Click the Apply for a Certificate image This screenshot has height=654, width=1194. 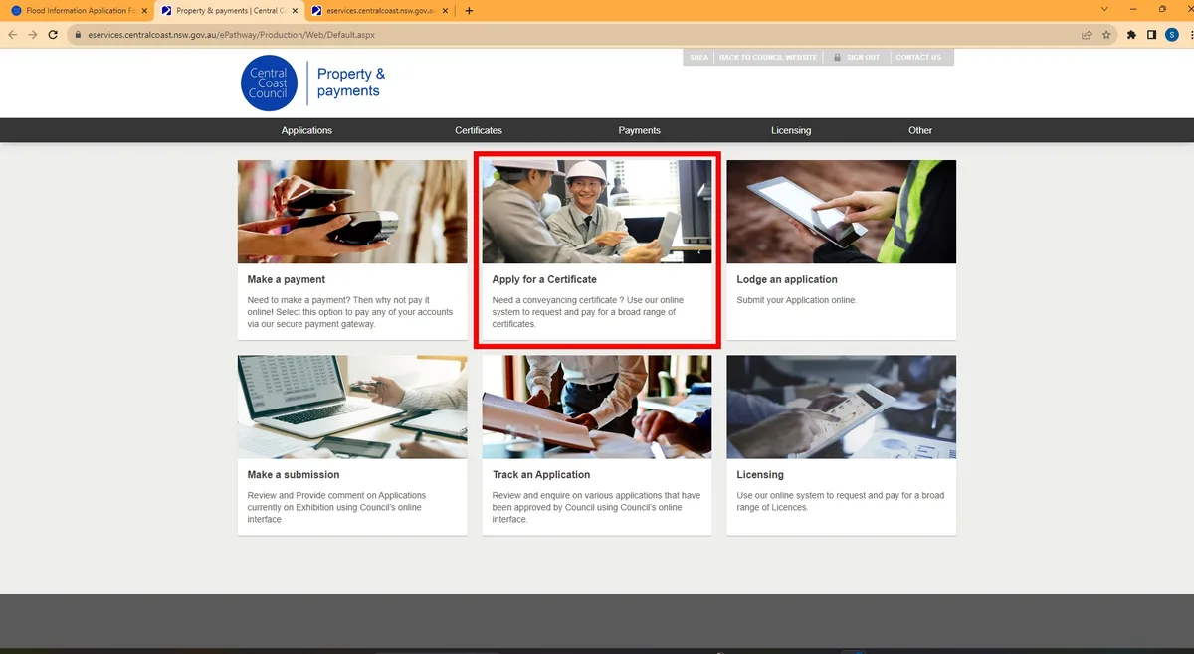(597, 212)
